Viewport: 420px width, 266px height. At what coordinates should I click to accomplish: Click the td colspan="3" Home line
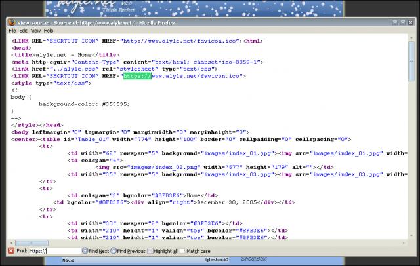click(142, 195)
